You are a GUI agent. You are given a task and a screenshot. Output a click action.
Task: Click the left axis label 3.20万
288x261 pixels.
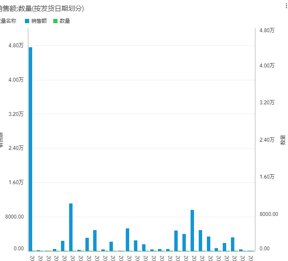click(x=16, y=114)
